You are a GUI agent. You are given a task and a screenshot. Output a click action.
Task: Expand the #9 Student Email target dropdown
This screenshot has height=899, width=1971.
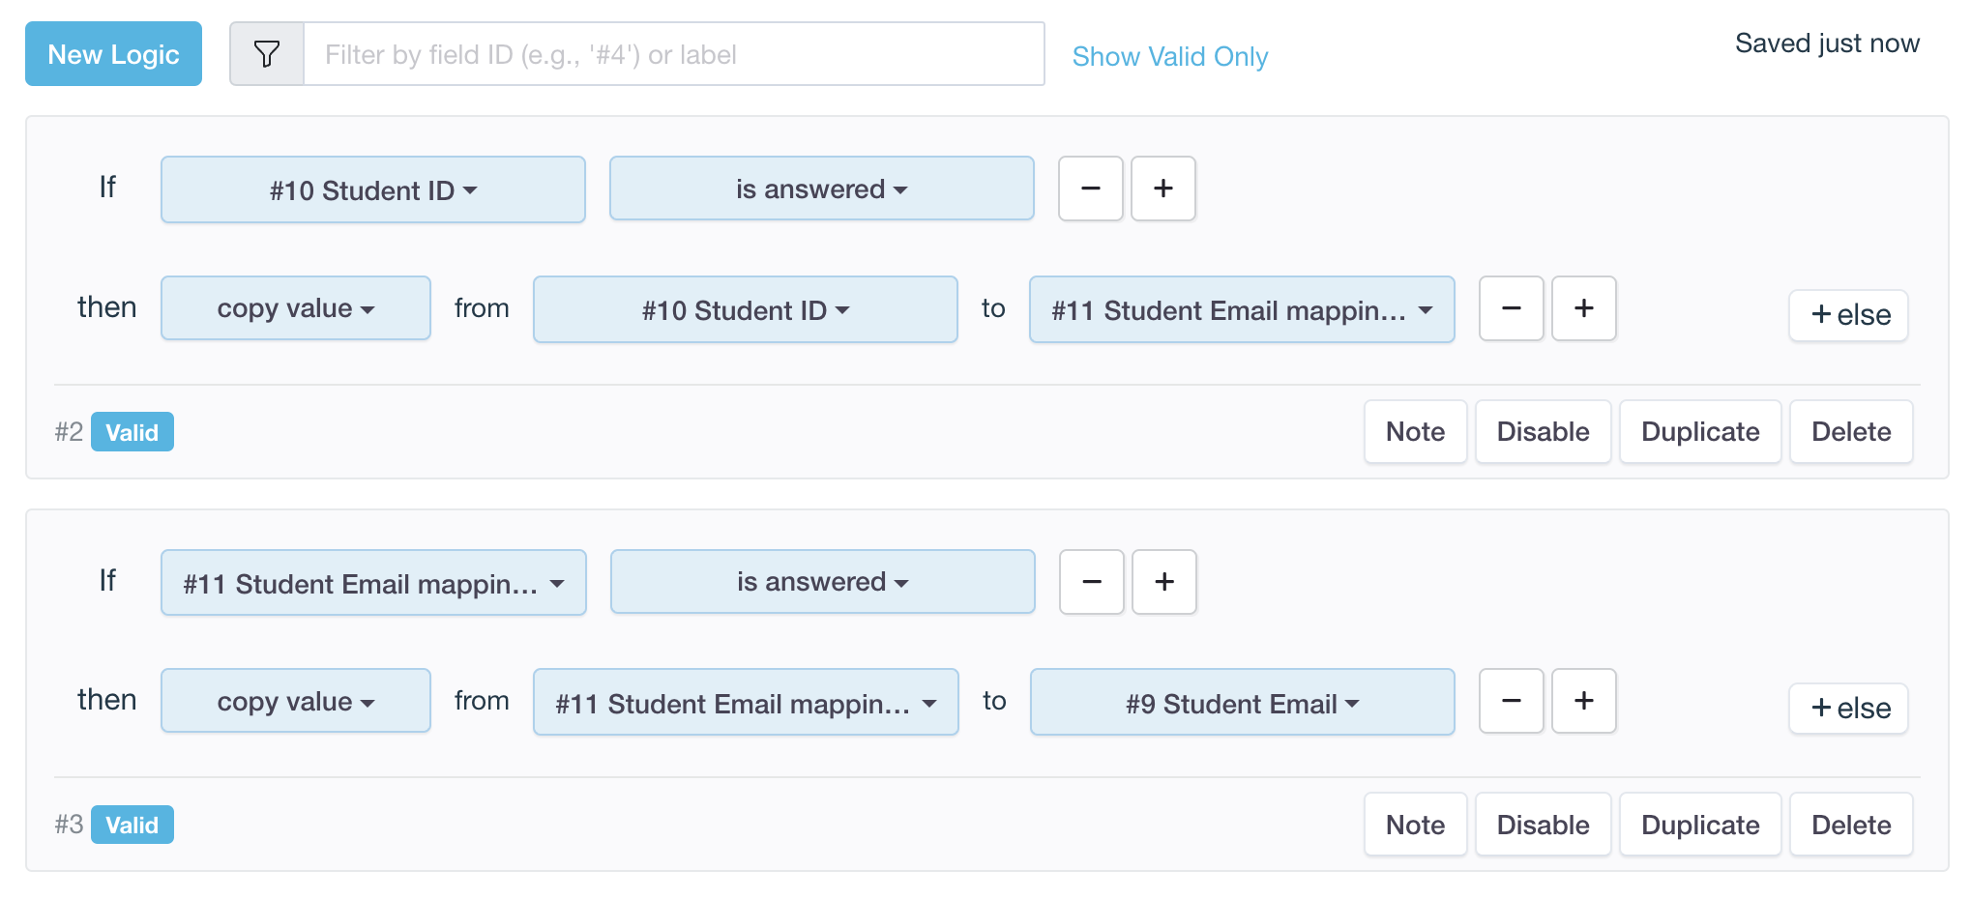(1242, 703)
